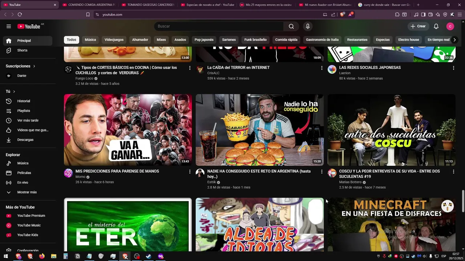Bookmark this page icon in address bar

[x=88, y=14]
